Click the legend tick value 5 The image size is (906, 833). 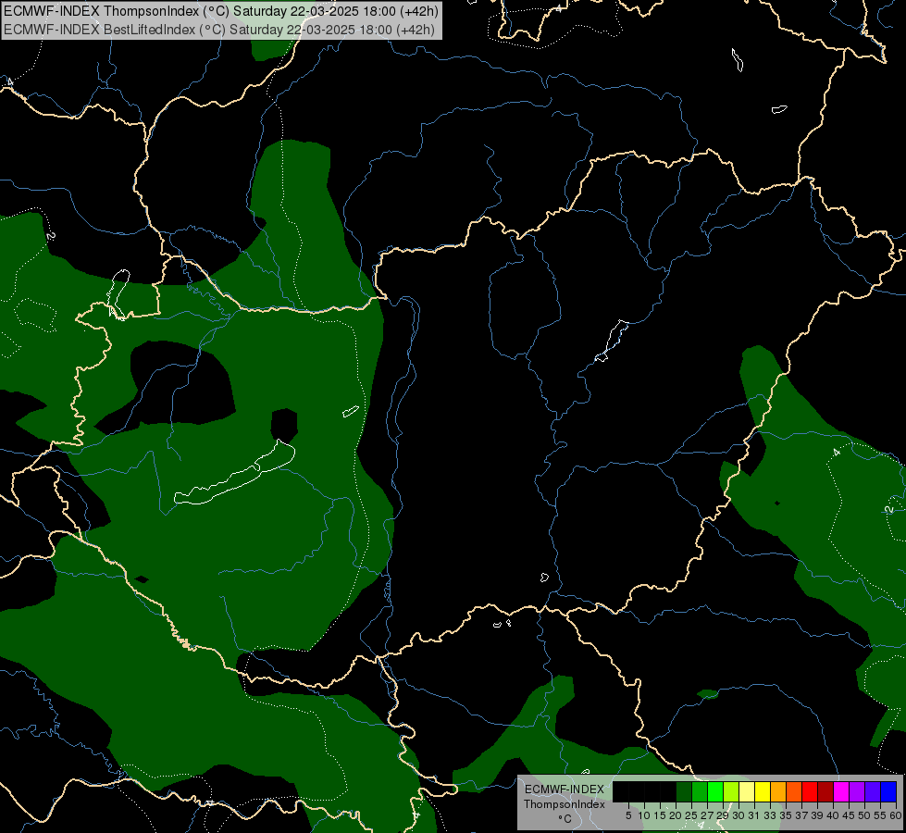click(628, 815)
